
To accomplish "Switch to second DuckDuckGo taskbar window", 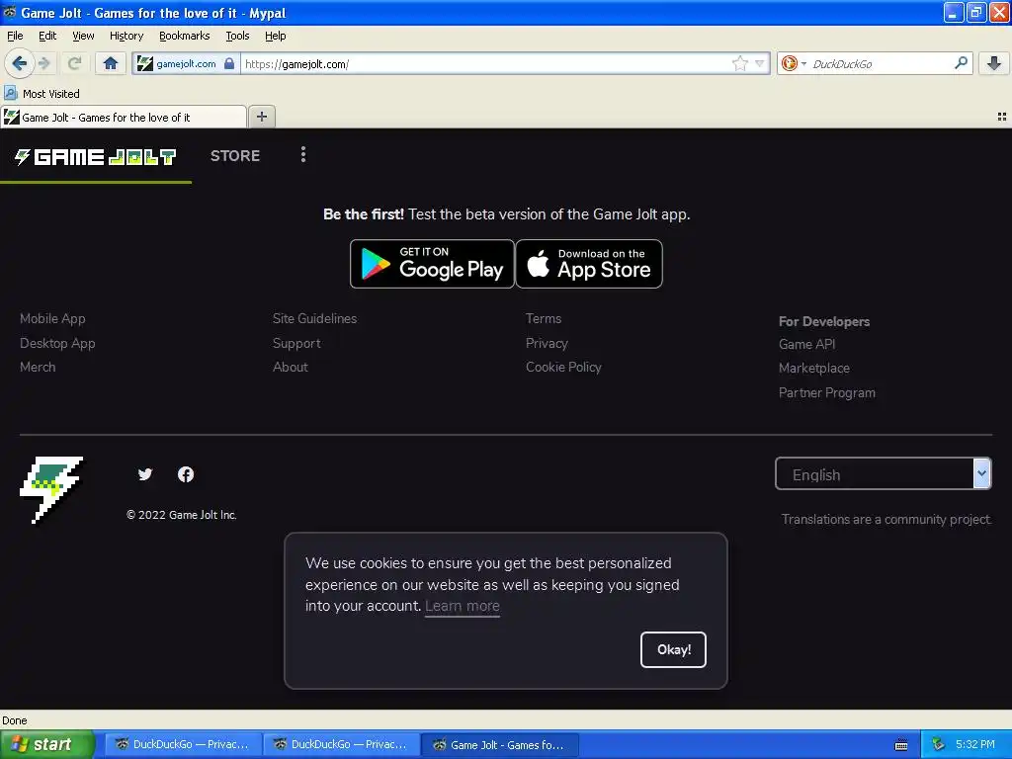I will [x=341, y=744].
